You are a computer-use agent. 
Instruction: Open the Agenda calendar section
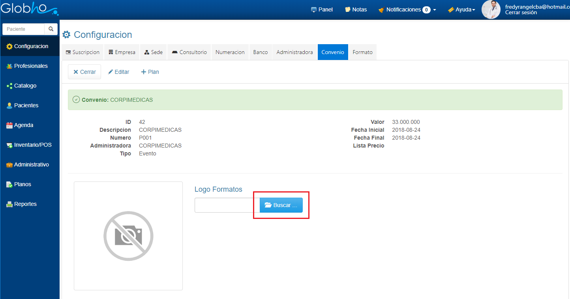(x=23, y=125)
